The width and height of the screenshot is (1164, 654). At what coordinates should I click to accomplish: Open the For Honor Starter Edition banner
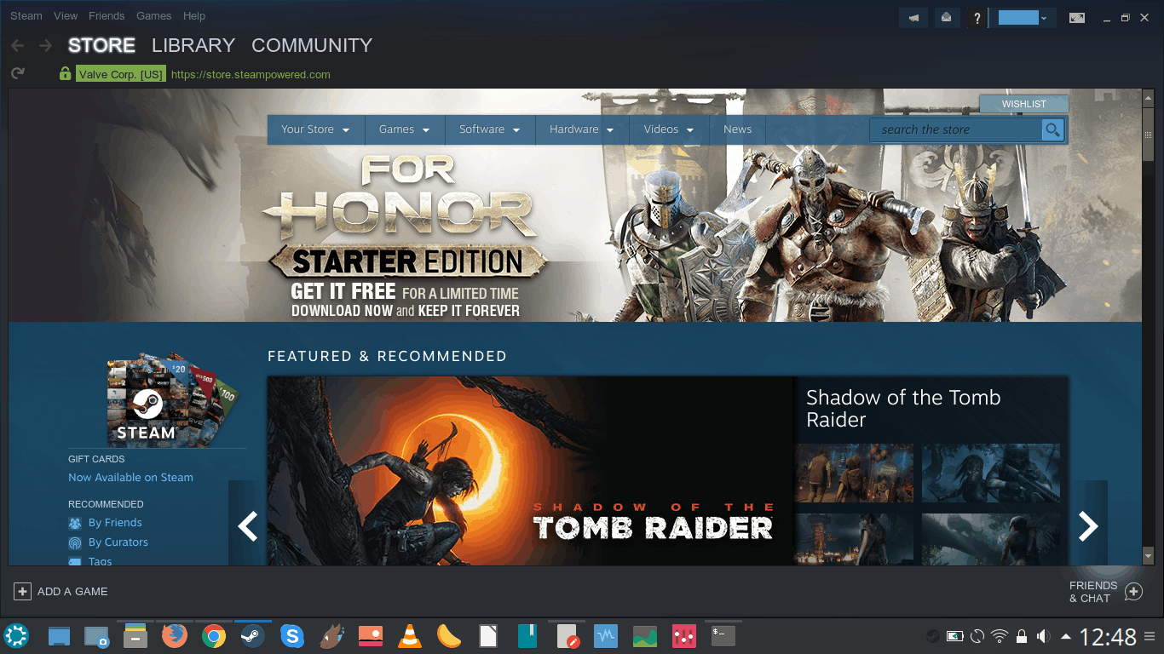(x=574, y=205)
